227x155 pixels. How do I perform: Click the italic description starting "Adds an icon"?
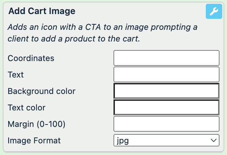pos(102,27)
